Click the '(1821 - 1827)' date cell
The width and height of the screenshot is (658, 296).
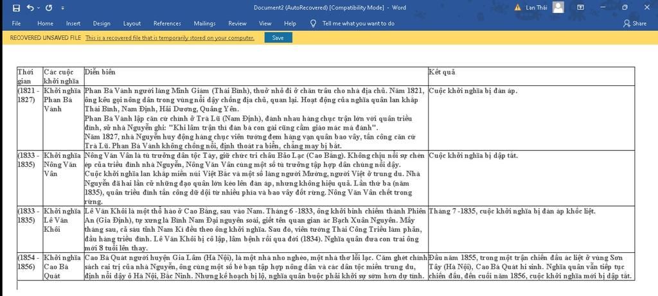(30, 118)
